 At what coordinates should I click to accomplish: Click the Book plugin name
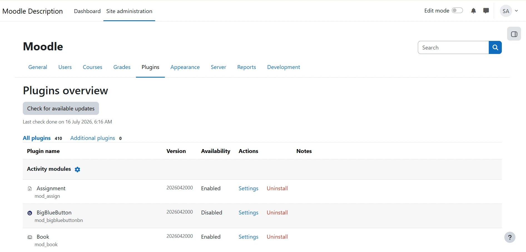(43, 237)
